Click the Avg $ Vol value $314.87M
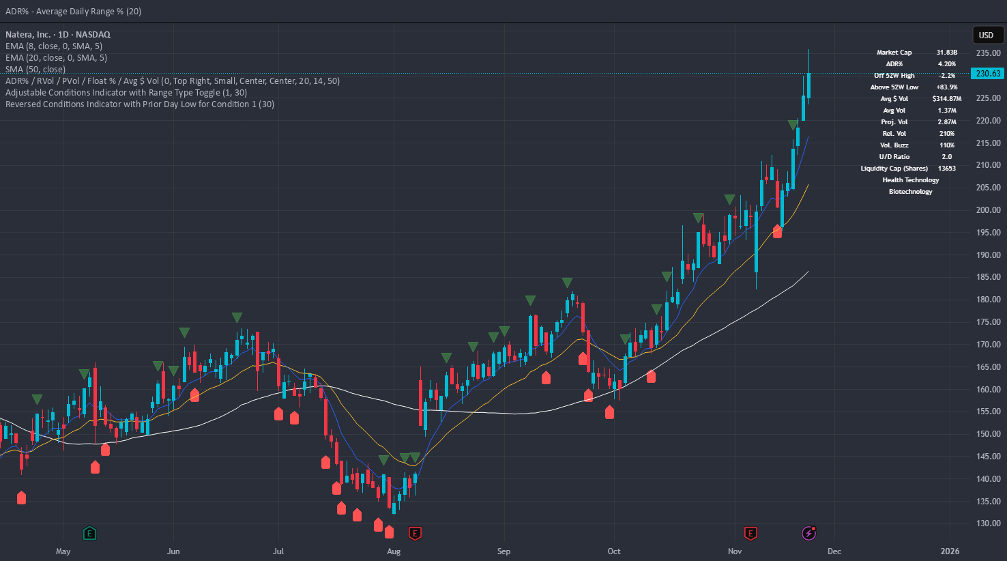This screenshot has height=561, width=1007. pyautogui.click(x=946, y=99)
